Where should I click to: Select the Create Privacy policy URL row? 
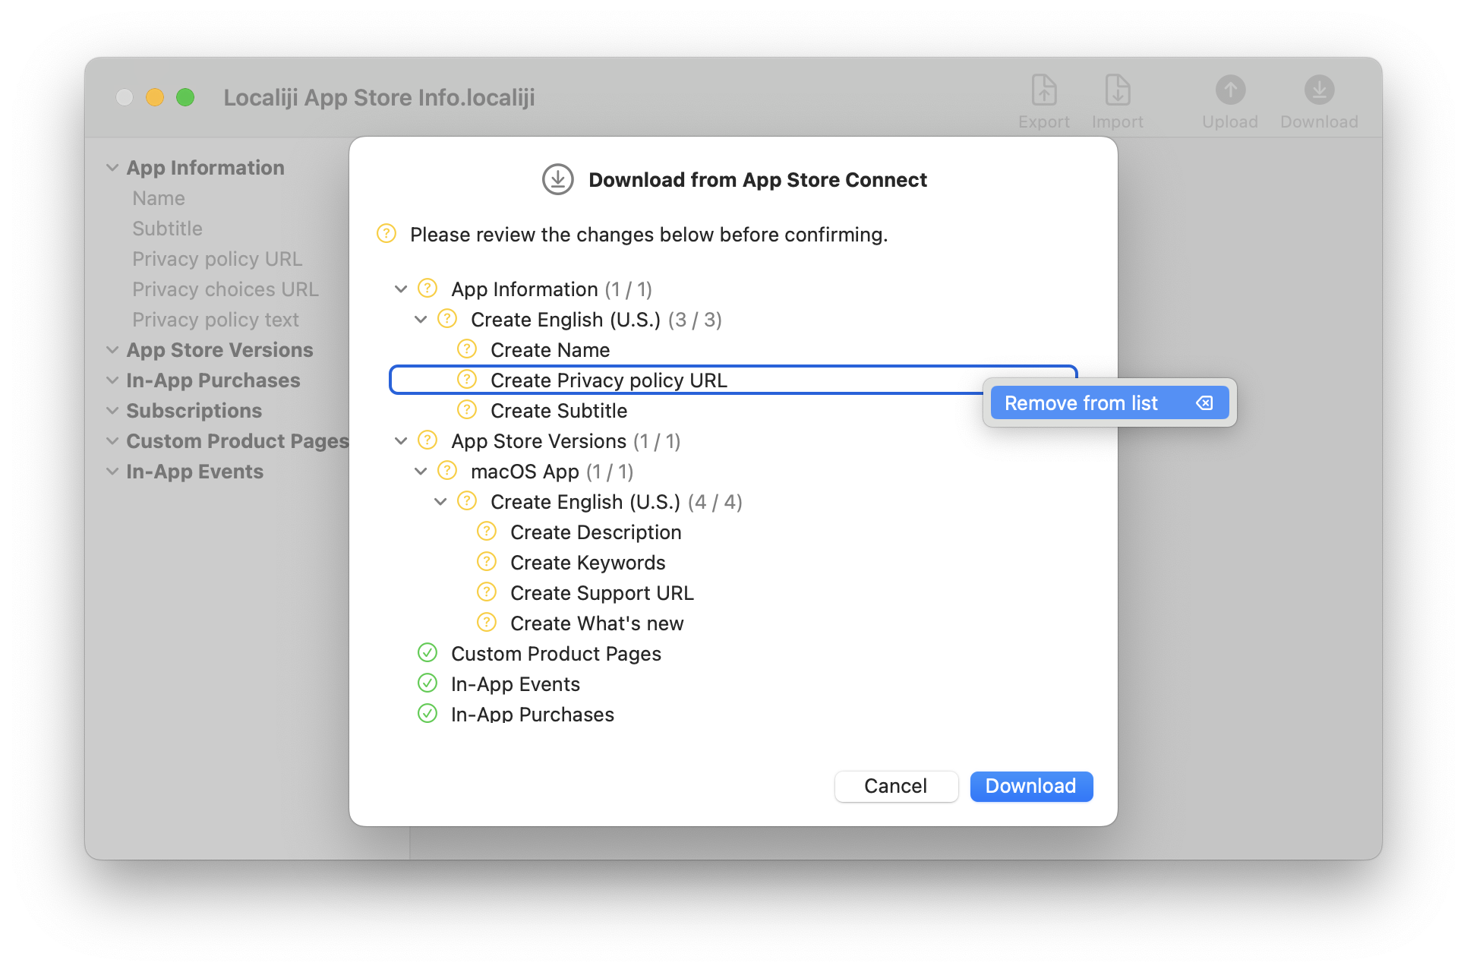(x=733, y=380)
